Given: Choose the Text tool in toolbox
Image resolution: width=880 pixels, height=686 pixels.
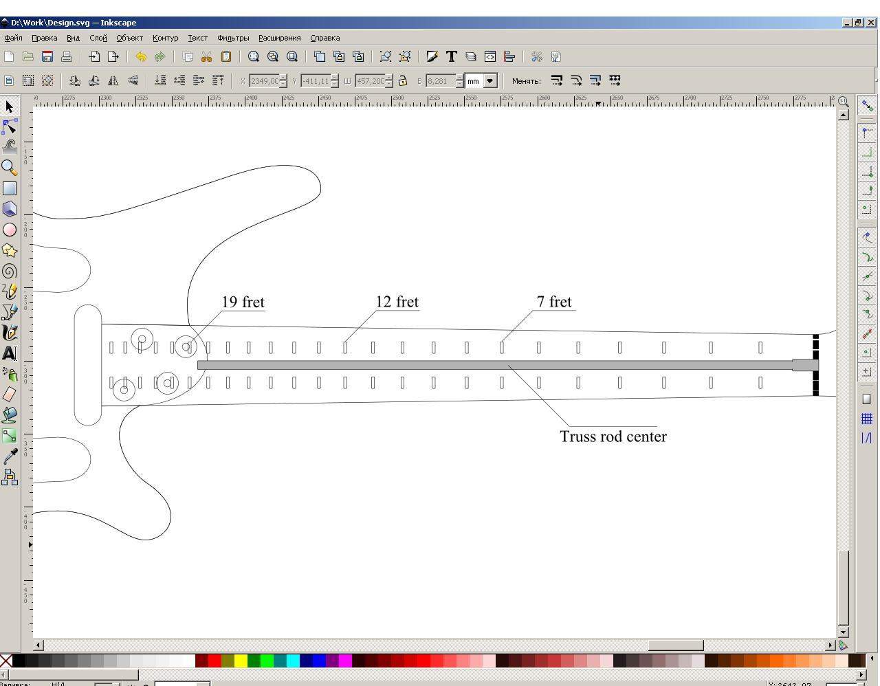Looking at the screenshot, I should click(x=10, y=353).
